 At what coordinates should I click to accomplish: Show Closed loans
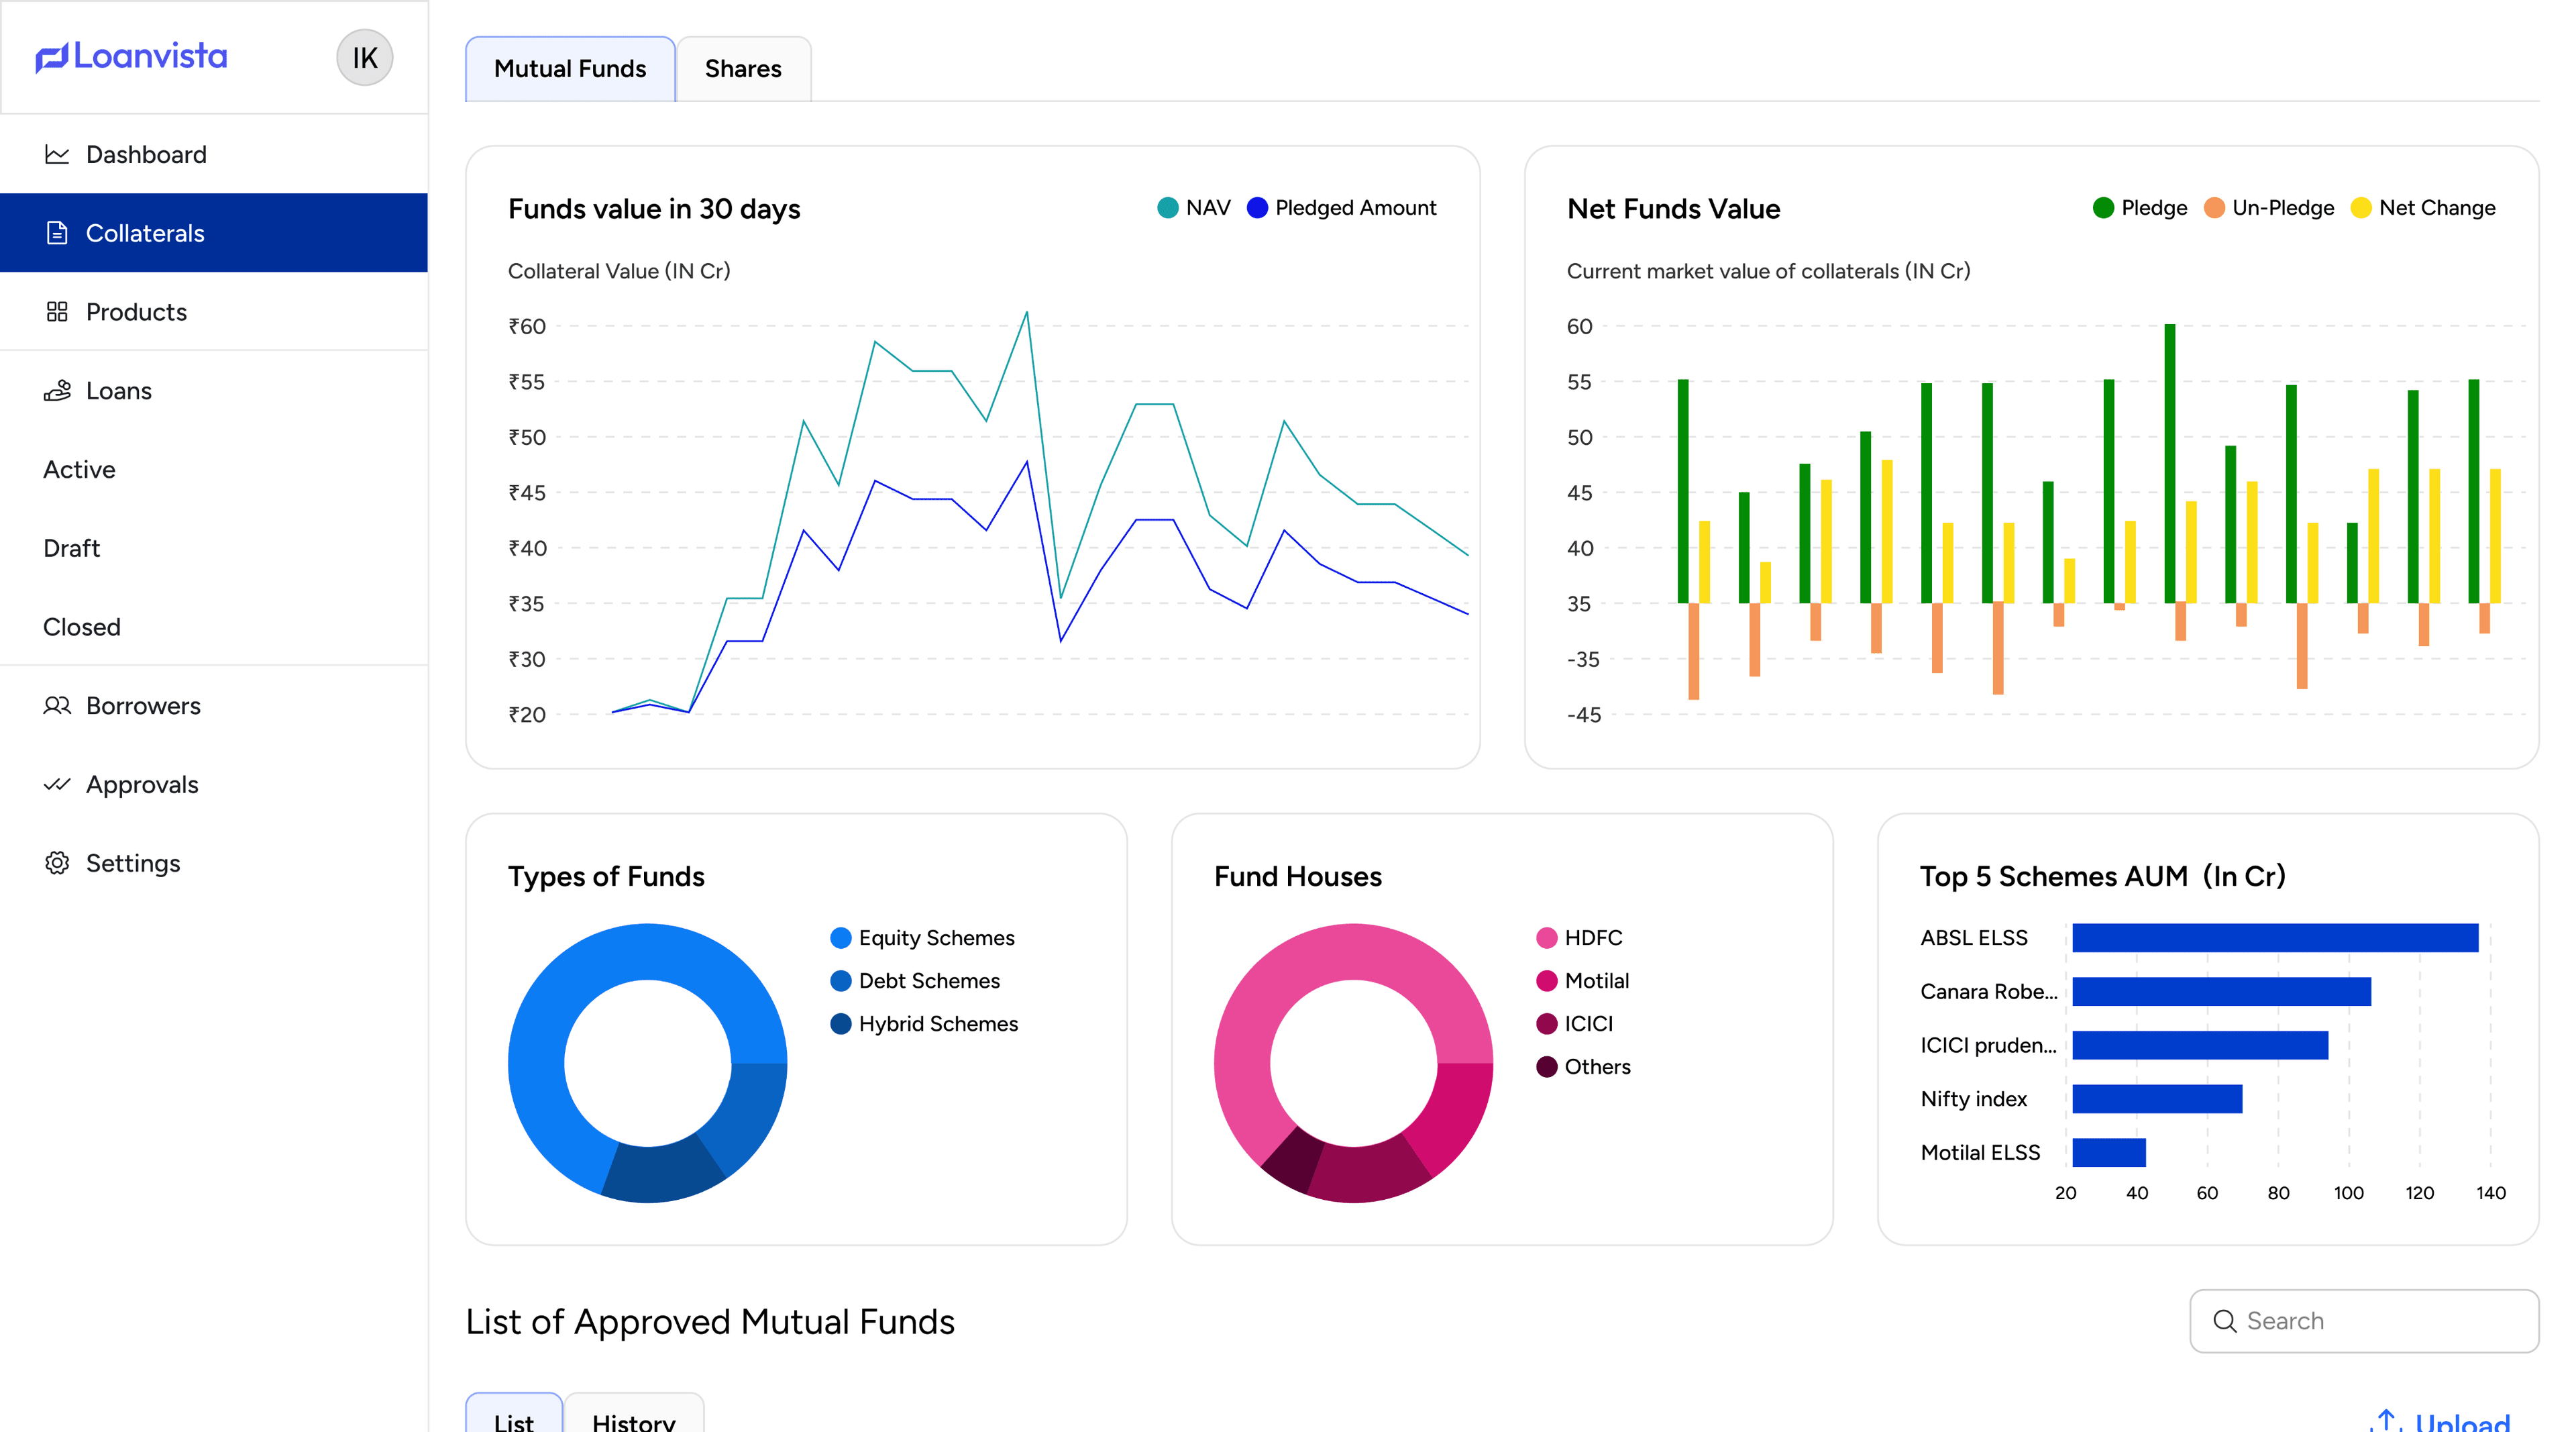click(x=214, y=627)
